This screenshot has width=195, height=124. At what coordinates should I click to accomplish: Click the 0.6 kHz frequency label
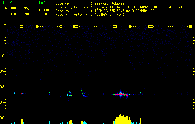3,118
